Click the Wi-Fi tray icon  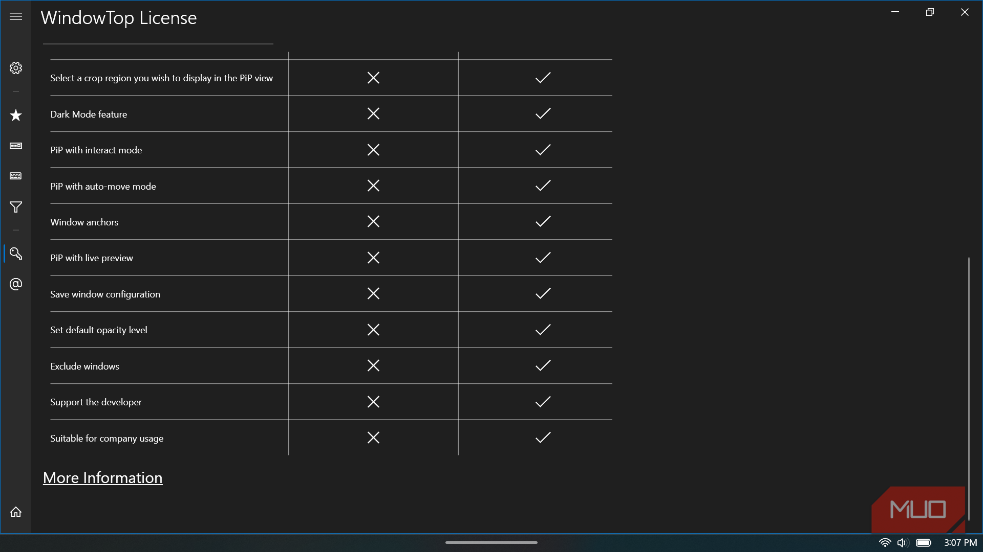point(885,543)
